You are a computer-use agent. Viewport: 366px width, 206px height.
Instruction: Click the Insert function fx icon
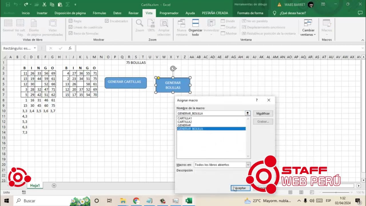coord(70,48)
